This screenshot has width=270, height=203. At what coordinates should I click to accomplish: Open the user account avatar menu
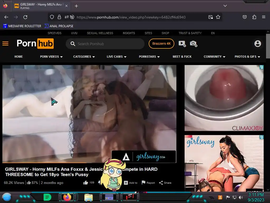[258, 44]
